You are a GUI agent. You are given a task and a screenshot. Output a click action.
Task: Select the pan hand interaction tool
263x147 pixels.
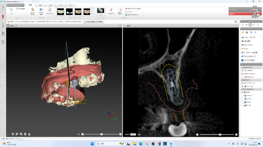(250, 25)
